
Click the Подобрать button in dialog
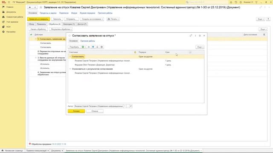click(74, 47)
